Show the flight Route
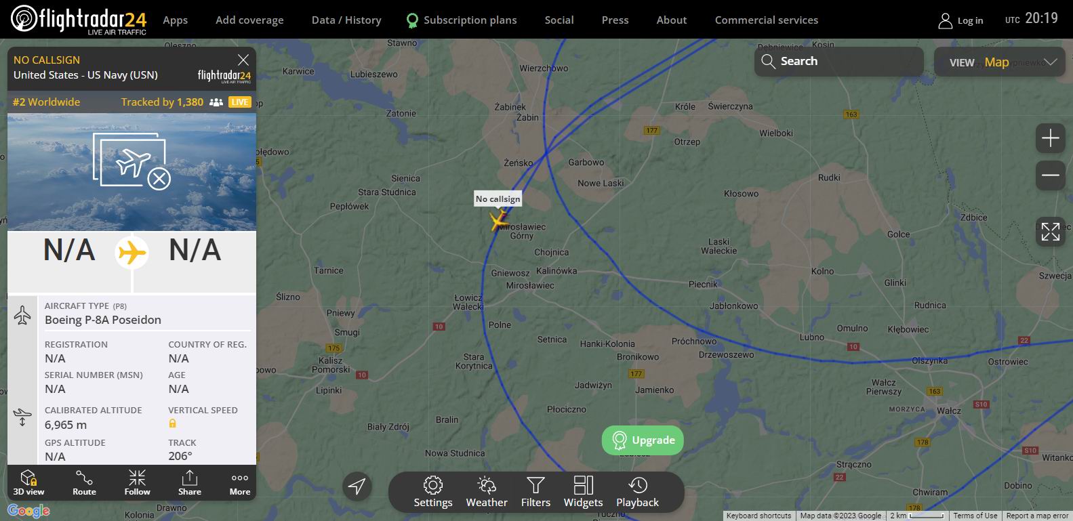Image resolution: width=1073 pixels, height=521 pixels. 84,482
